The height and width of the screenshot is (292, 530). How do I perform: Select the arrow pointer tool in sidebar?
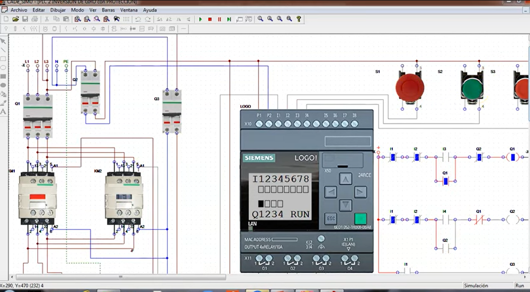[x=3, y=41]
